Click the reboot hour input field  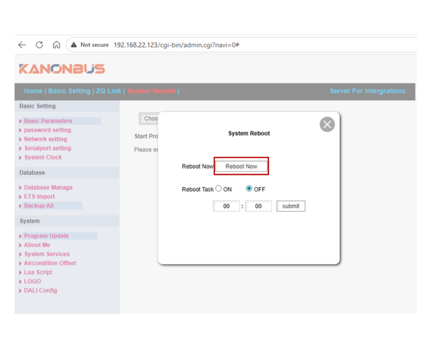(x=226, y=206)
